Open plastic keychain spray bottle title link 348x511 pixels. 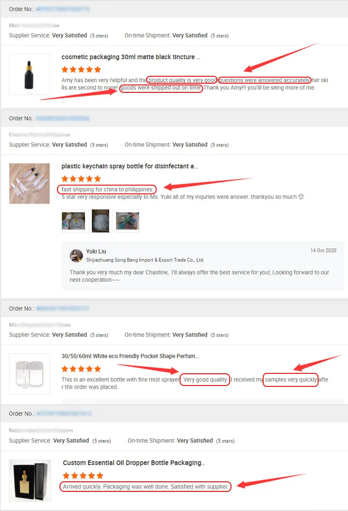(x=130, y=166)
